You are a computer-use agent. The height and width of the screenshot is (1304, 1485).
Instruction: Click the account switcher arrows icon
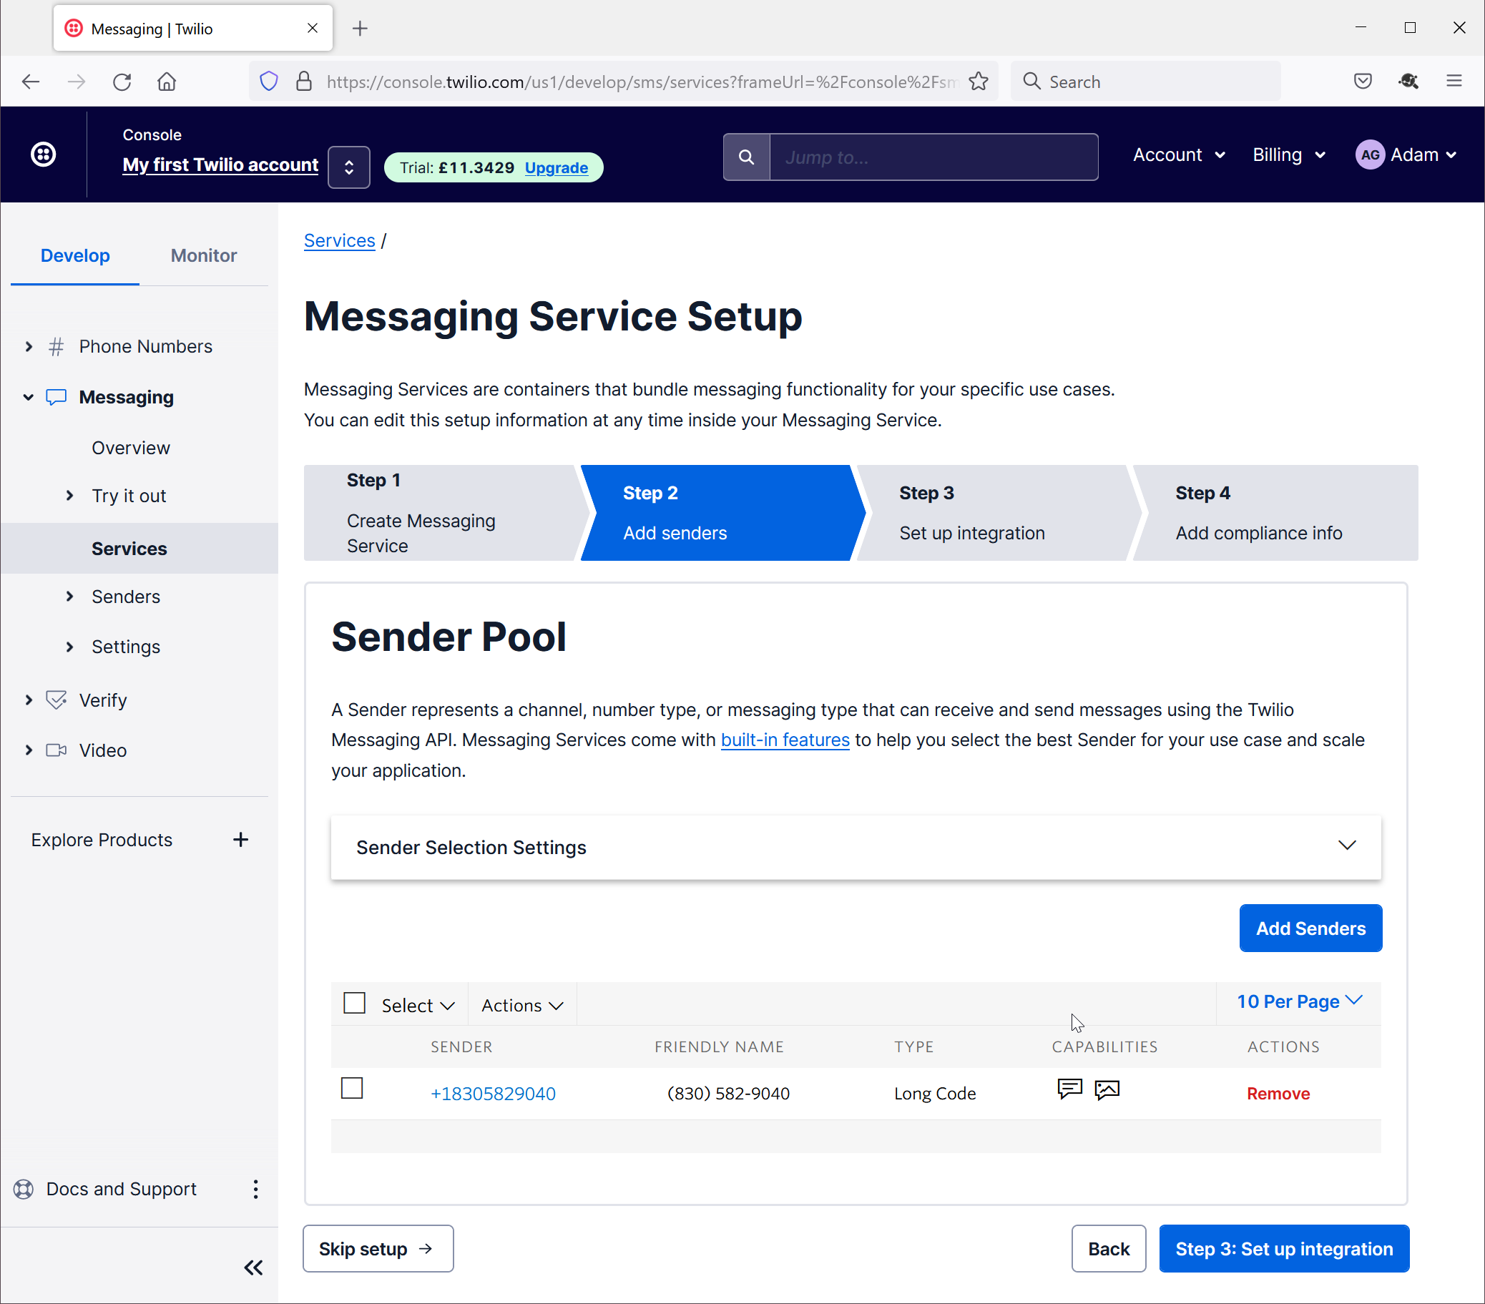click(349, 167)
